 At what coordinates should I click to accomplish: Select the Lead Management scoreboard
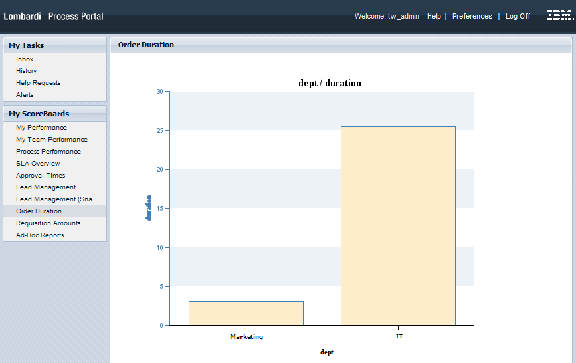[46, 187]
